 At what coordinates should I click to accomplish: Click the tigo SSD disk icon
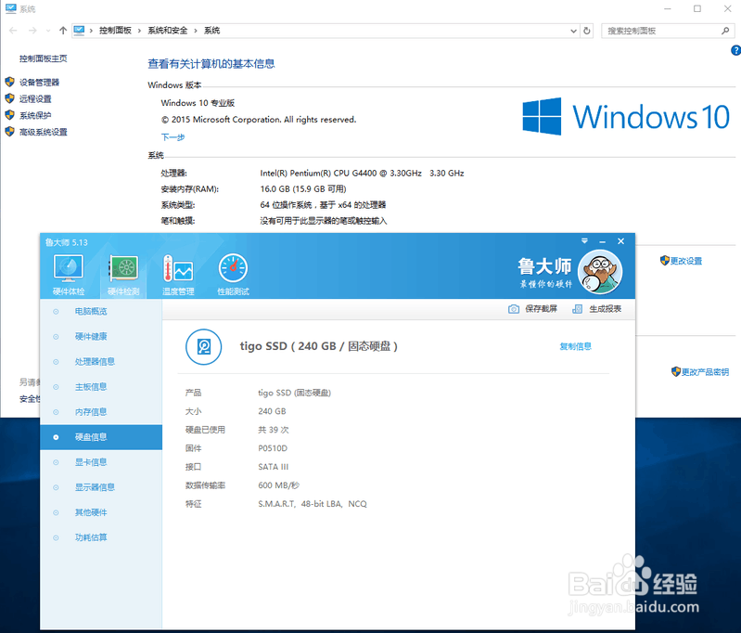(x=204, y=347)
